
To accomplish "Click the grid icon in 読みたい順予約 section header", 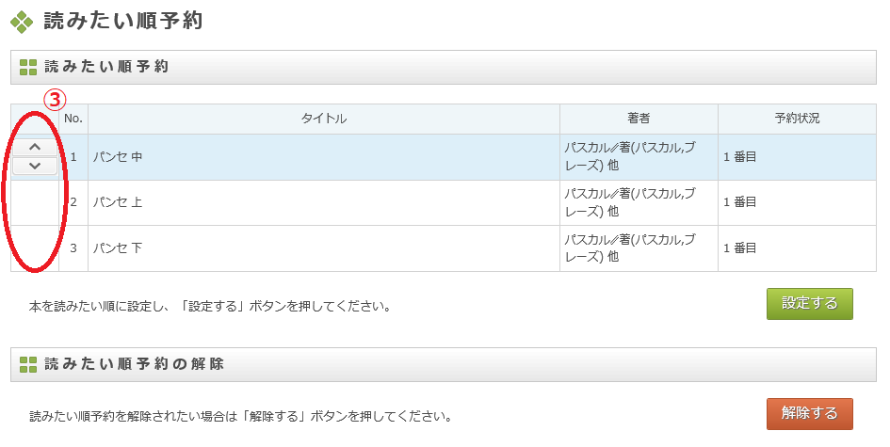I will (x=28, y=67).
